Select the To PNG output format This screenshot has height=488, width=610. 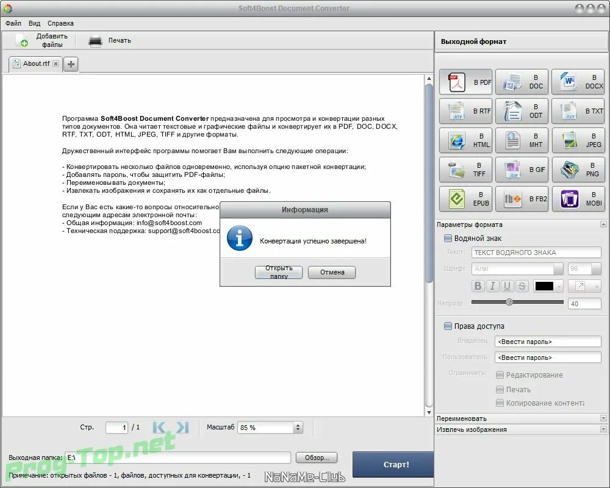[x=578, y=170]
